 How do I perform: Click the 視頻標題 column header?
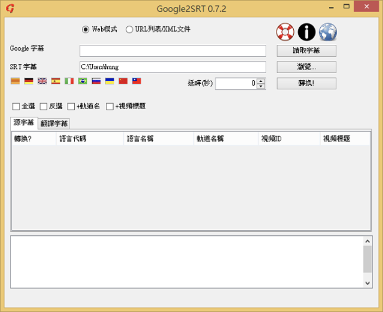pos(346,139)
